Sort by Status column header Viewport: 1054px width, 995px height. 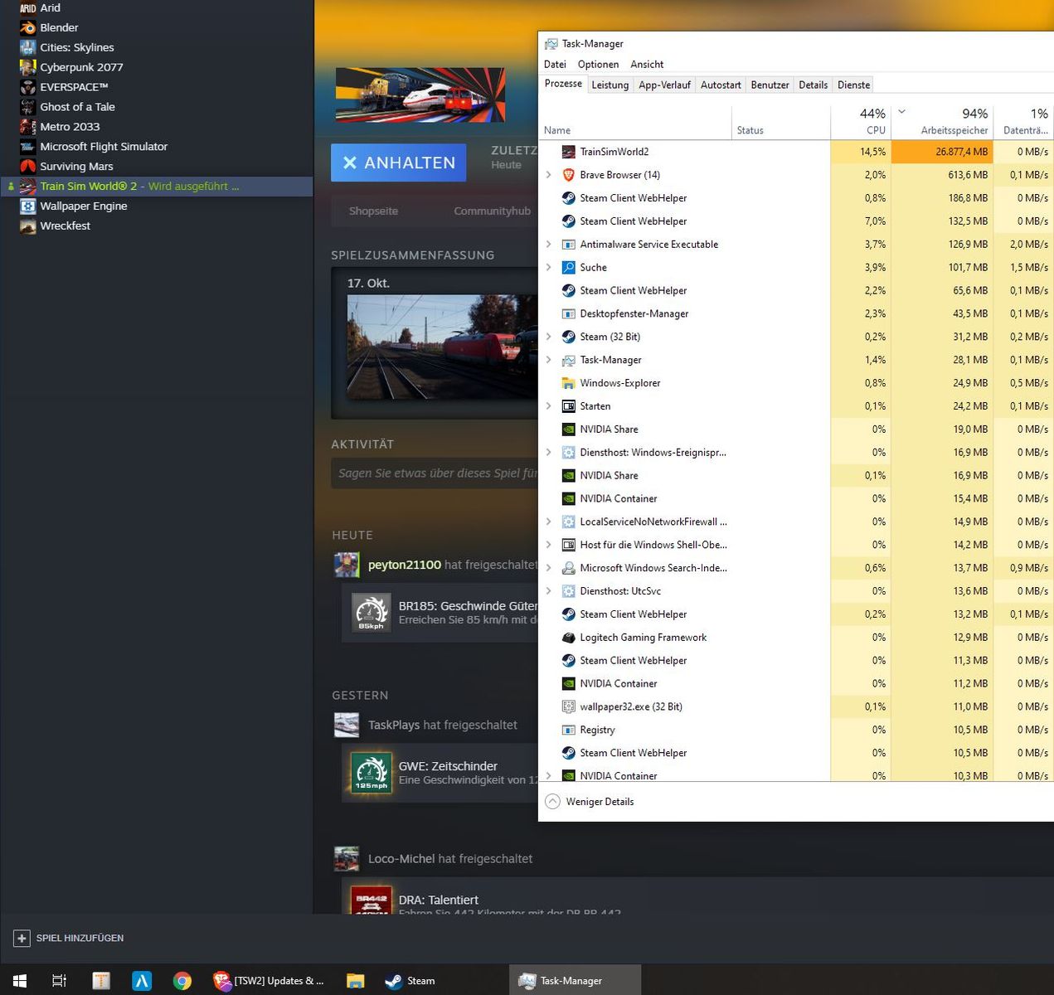tap(780, 121)
